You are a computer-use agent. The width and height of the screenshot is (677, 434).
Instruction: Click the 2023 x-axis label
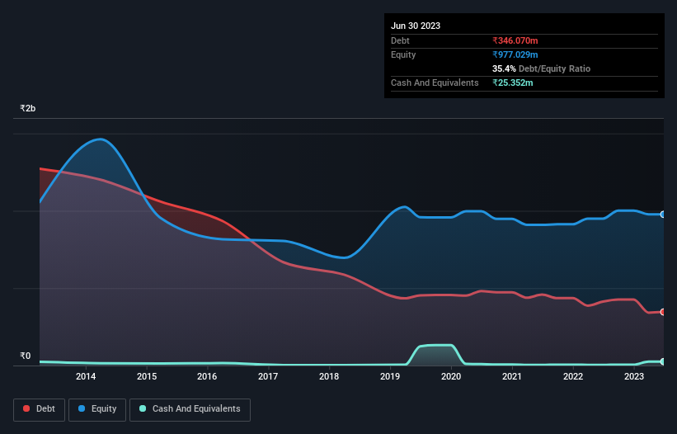click(634, 376)
